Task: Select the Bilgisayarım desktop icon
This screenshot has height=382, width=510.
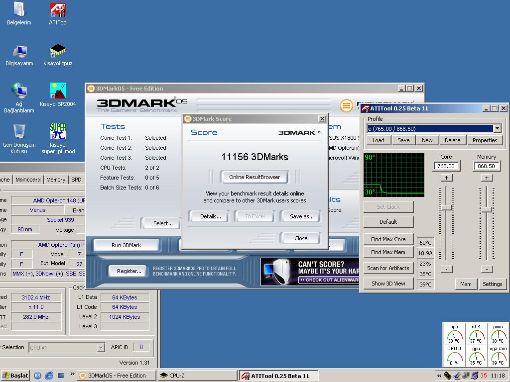Action: point(19,55)
